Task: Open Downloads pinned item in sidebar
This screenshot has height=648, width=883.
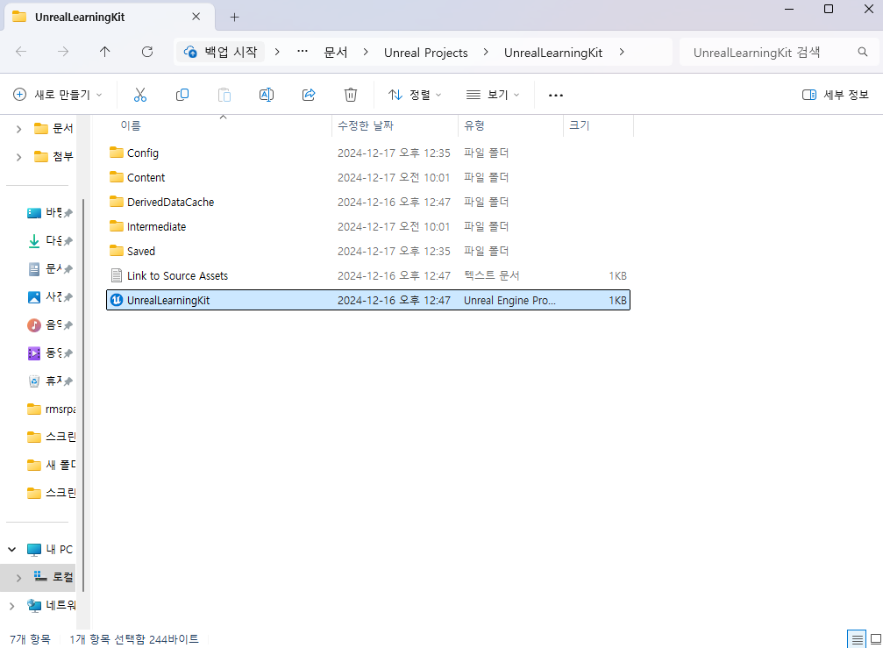Action: tap(50, 241)
